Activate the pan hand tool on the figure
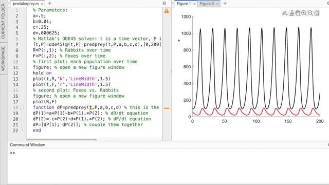 pos(298,13)
